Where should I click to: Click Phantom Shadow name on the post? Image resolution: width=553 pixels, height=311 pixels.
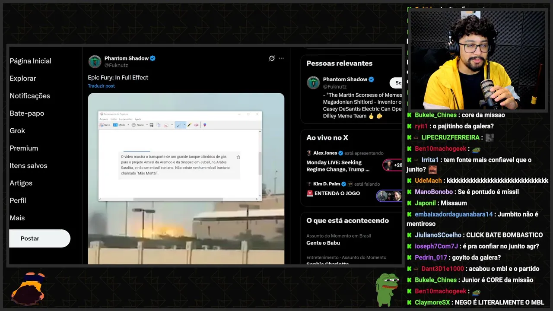tap(126, 58)
